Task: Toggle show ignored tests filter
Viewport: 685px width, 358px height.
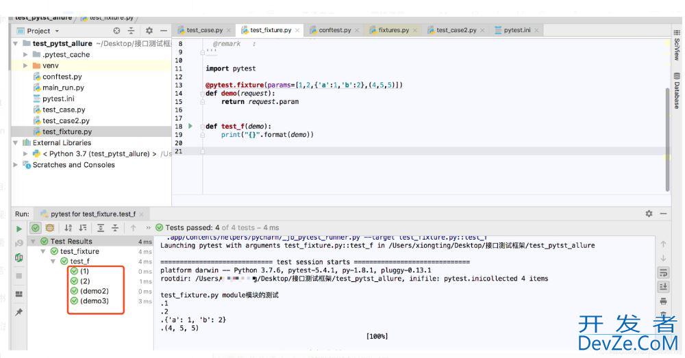Action: click(50, 227)
